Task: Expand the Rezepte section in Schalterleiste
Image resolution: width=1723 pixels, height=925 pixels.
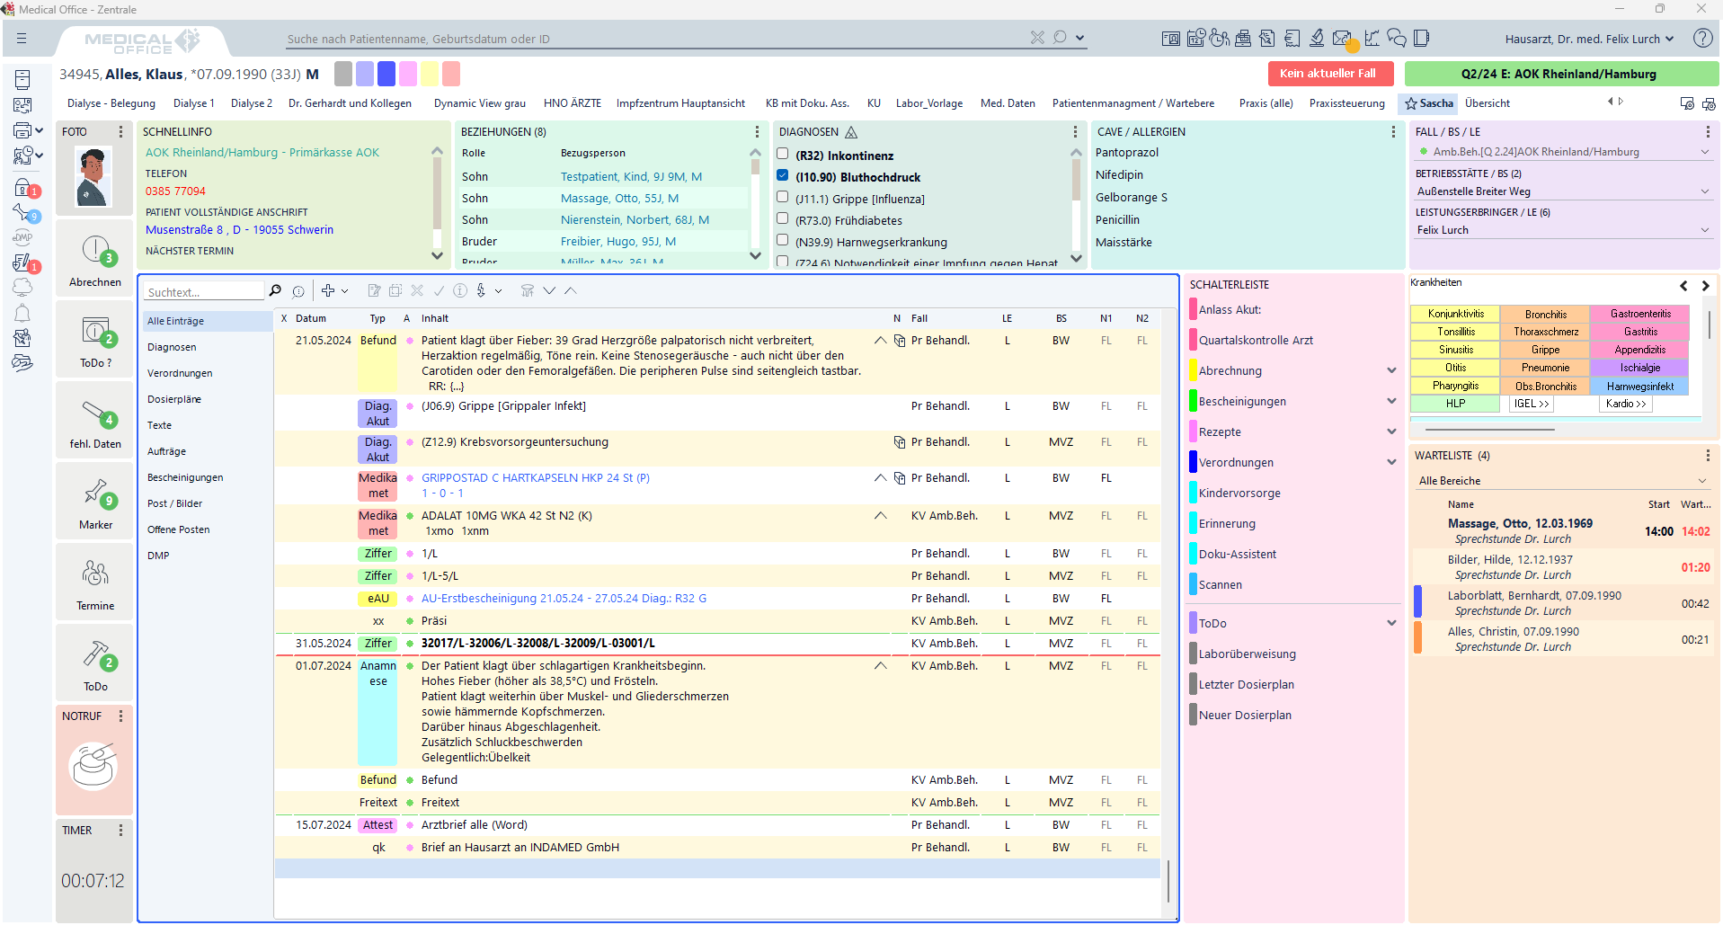Action: (1391, 432)
